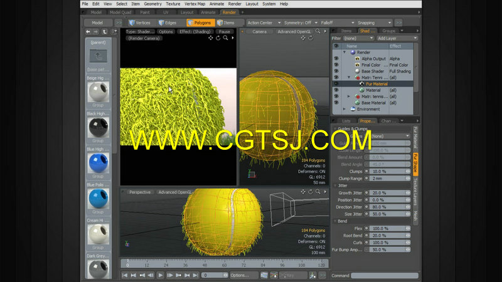This screenshot has width=502, height=282.
Task: Select the Blue High gloss preset thumbnail
Action: [99, 163]
